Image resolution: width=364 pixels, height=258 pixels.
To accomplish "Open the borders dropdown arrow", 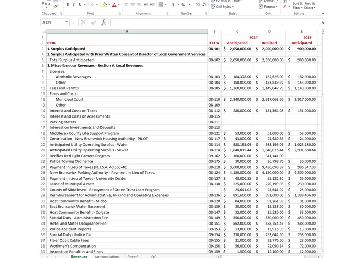I will pyautogui.click(x=97, y=5).
